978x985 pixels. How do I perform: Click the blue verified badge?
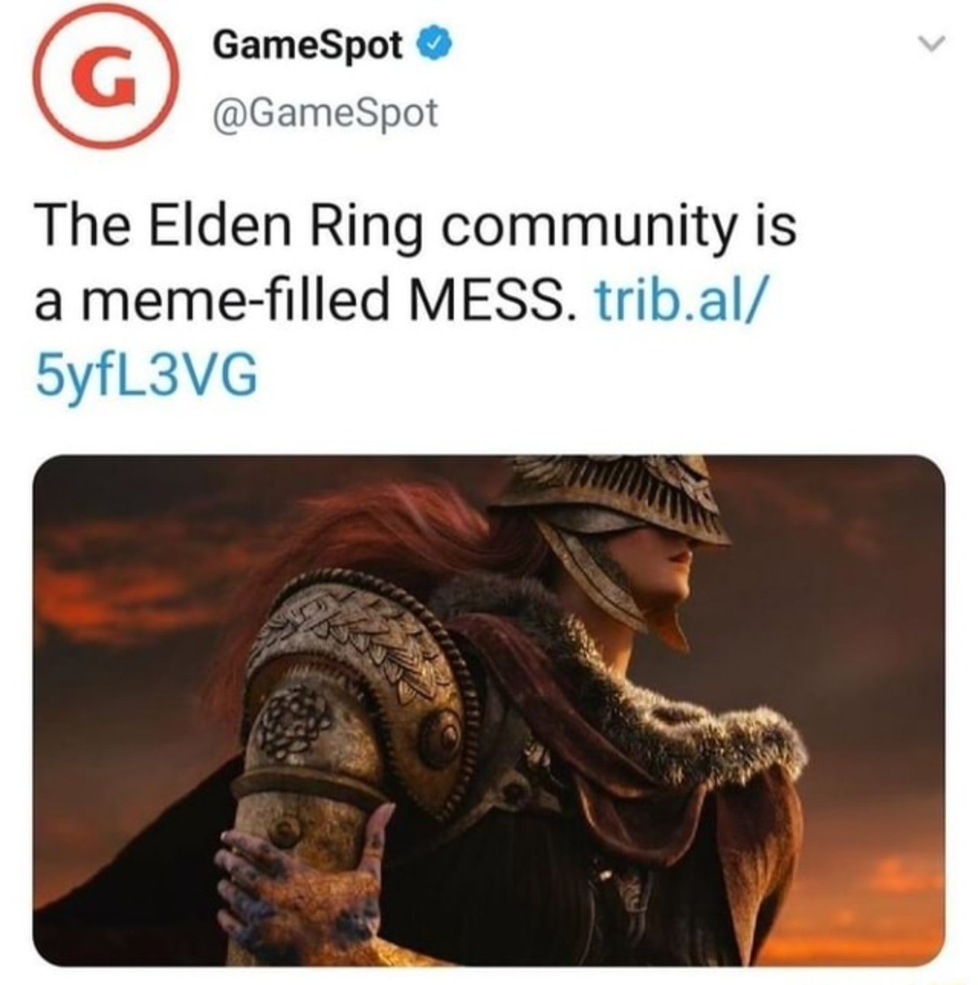(432, 47)
